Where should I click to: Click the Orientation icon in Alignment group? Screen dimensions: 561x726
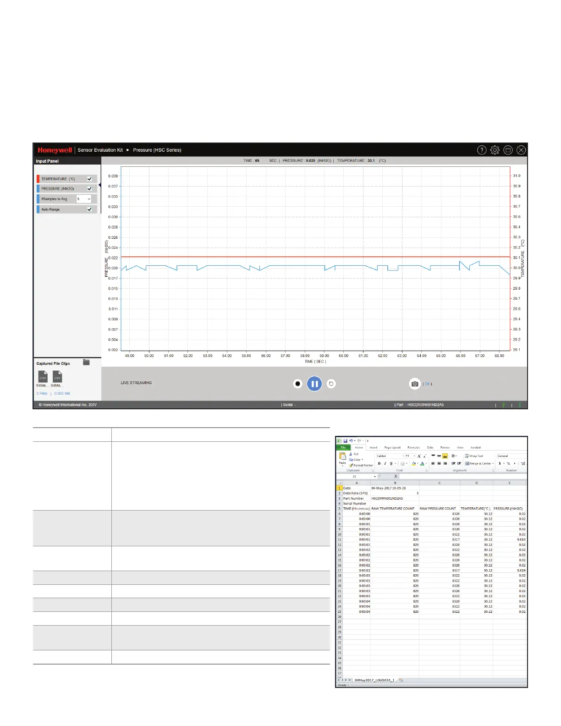pos(454,456)
